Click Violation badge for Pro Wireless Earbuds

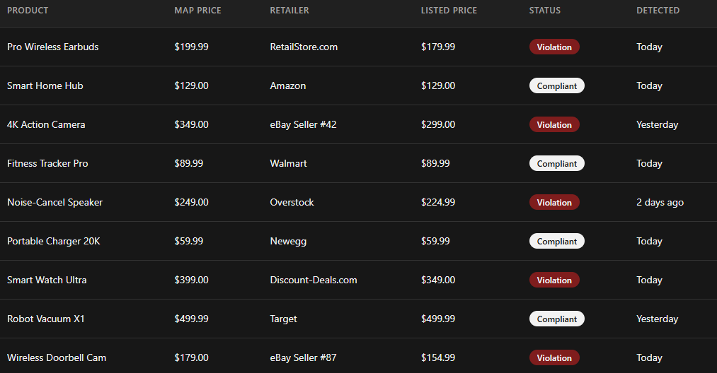pos(554,47)
